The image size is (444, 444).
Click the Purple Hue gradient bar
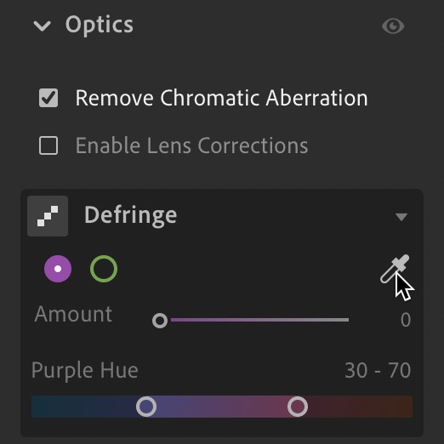coord(222,407)
